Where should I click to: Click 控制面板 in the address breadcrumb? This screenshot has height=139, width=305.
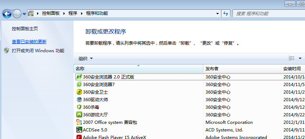coord(51,13)
